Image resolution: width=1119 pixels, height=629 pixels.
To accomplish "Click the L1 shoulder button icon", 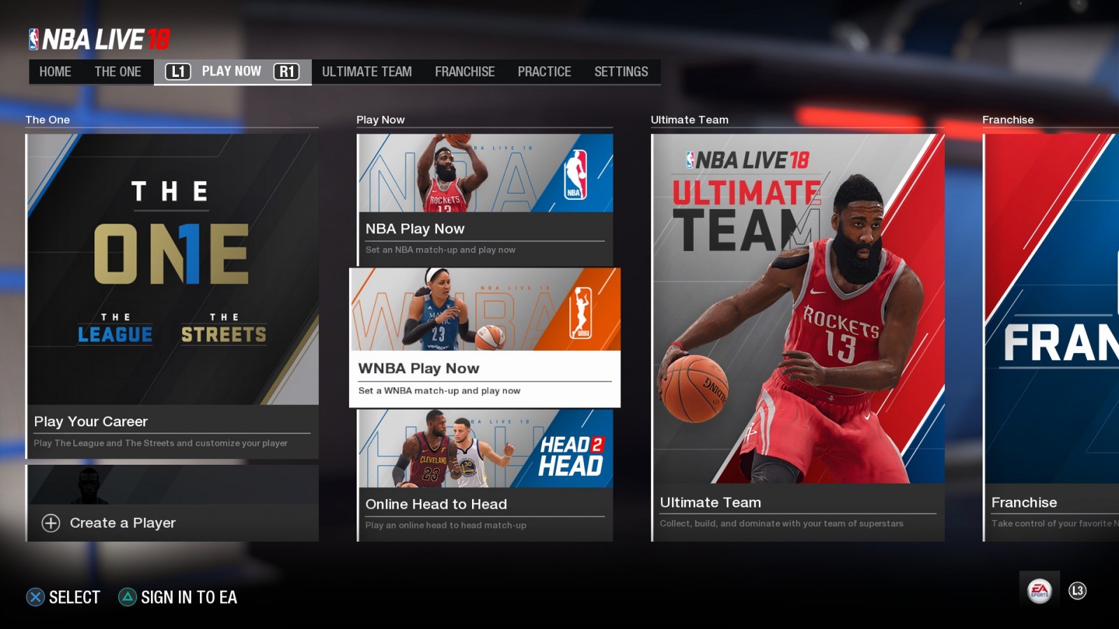I will (x=178, y=71).
